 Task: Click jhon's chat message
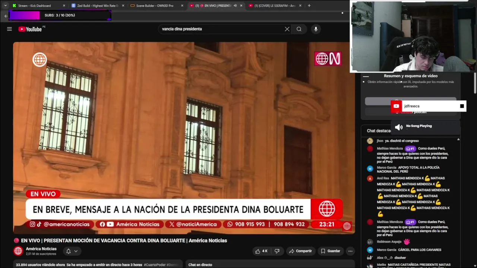coord(402,141)
